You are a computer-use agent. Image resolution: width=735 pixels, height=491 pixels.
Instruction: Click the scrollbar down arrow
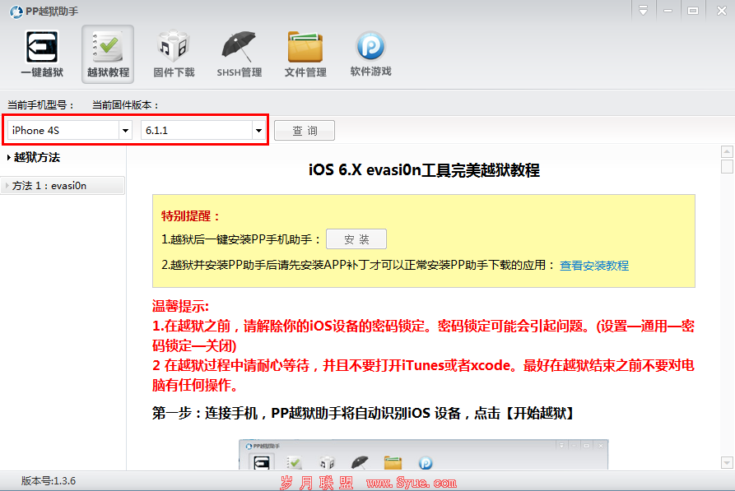click(x=727, y=462)
